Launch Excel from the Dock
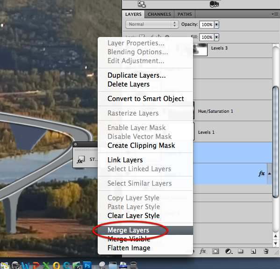This screenshot has height=269, width=280. (46, 265)
